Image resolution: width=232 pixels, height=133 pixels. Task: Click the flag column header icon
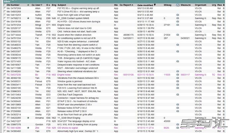point(28,5)
